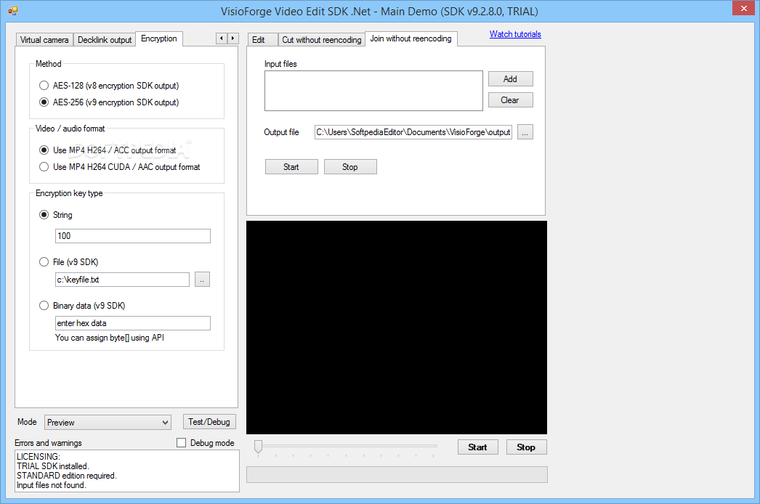Click the progress bar at the bottom
This screenshot has width=760, height=504.
click(397, 475)
